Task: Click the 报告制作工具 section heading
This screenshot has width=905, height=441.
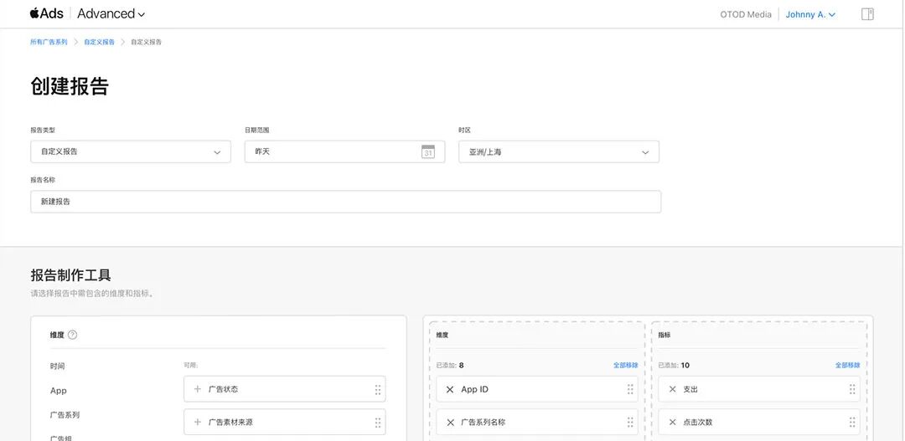Action: tap(70, 275)
